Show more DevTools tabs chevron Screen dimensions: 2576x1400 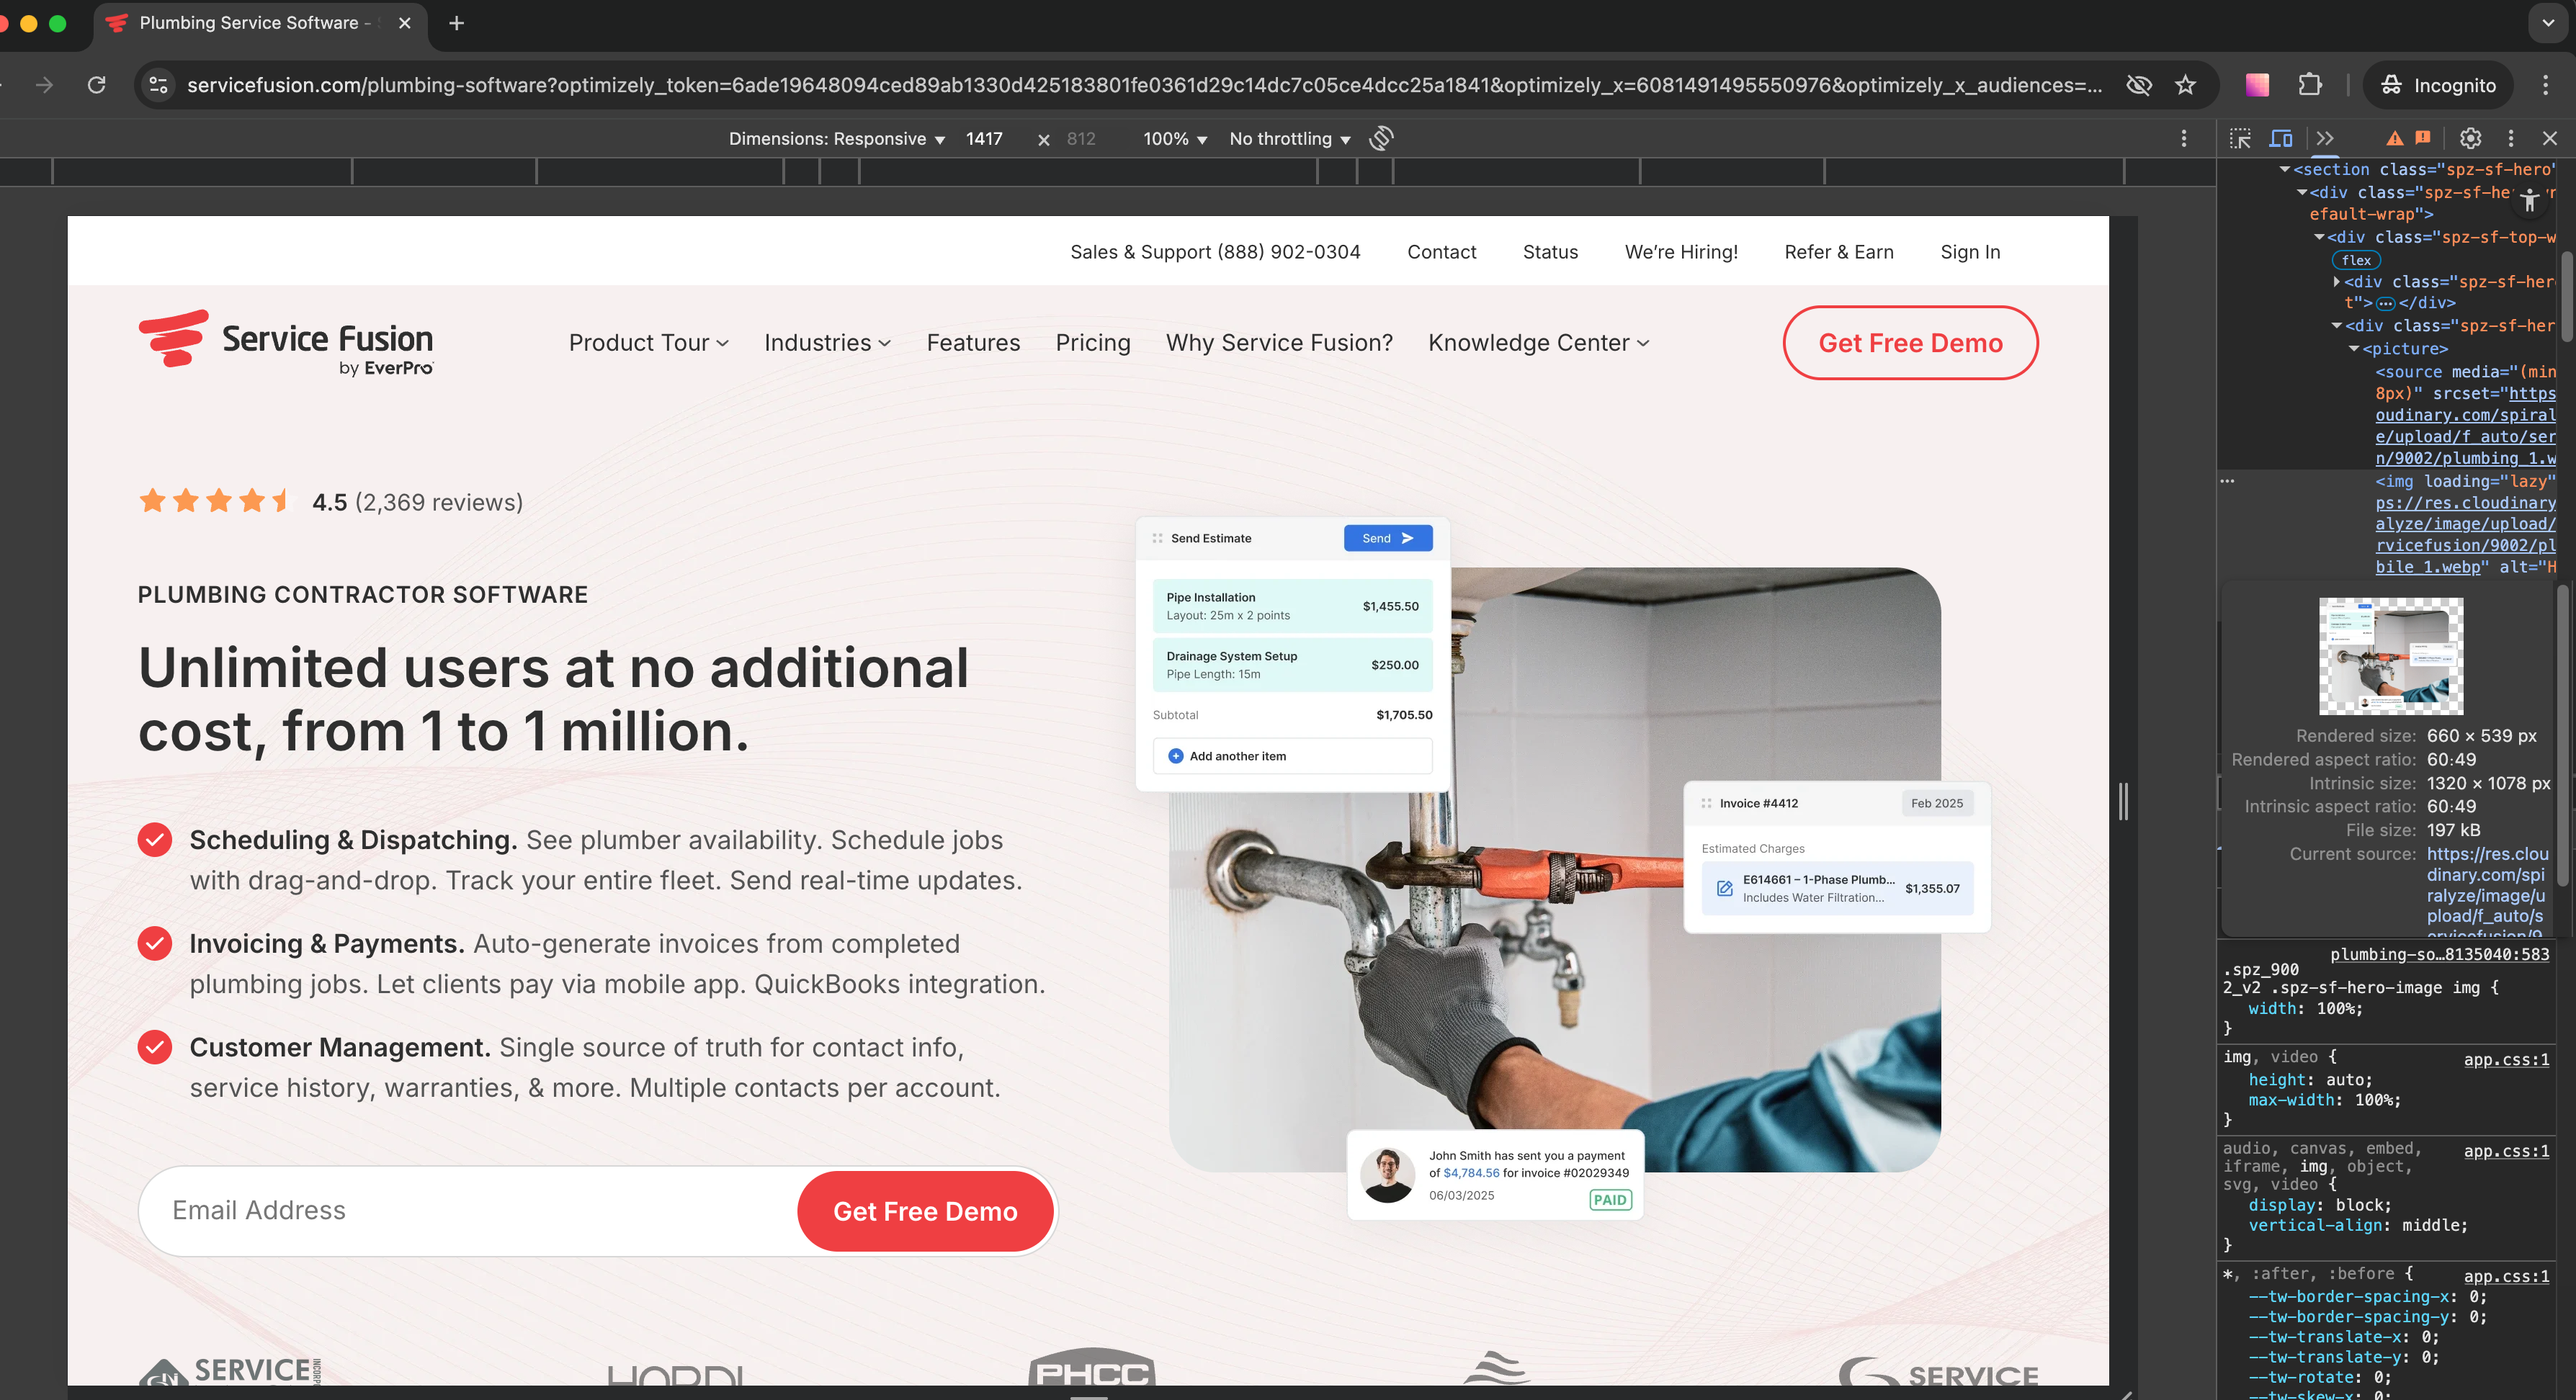(x=2325, y=139)
